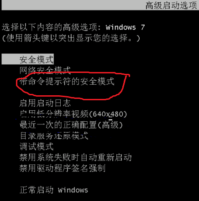Select 正常启动 Windows option
The height and width of the screenshot is (201, 199).
[x=54, y=190]
